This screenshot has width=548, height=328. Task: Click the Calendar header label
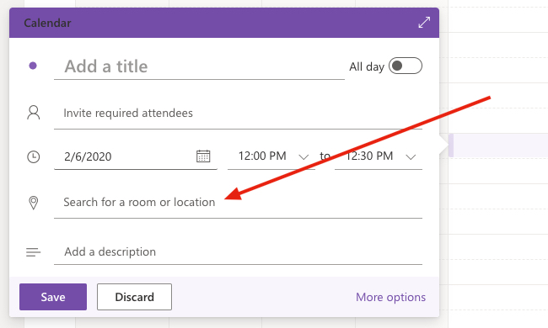pyautogui.click(x=47, y=23)
